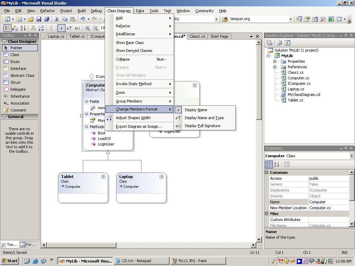Open the tempuri.org combo box dropdown

click(291, 19)
